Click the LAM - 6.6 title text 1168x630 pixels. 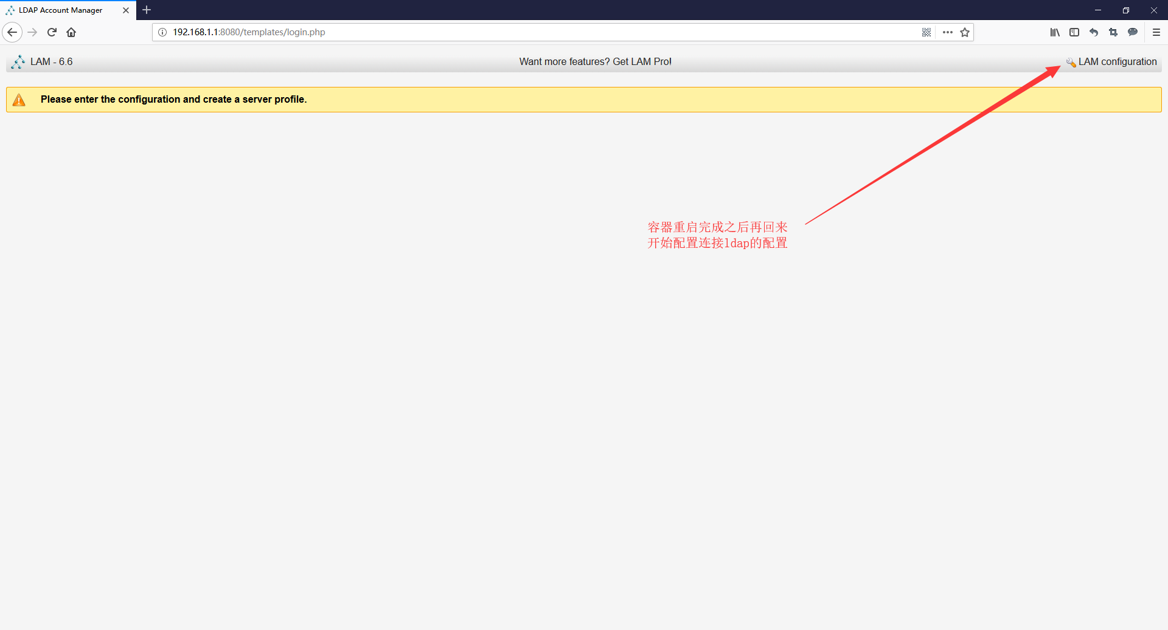pyautogui.click(x=52, y=62)
